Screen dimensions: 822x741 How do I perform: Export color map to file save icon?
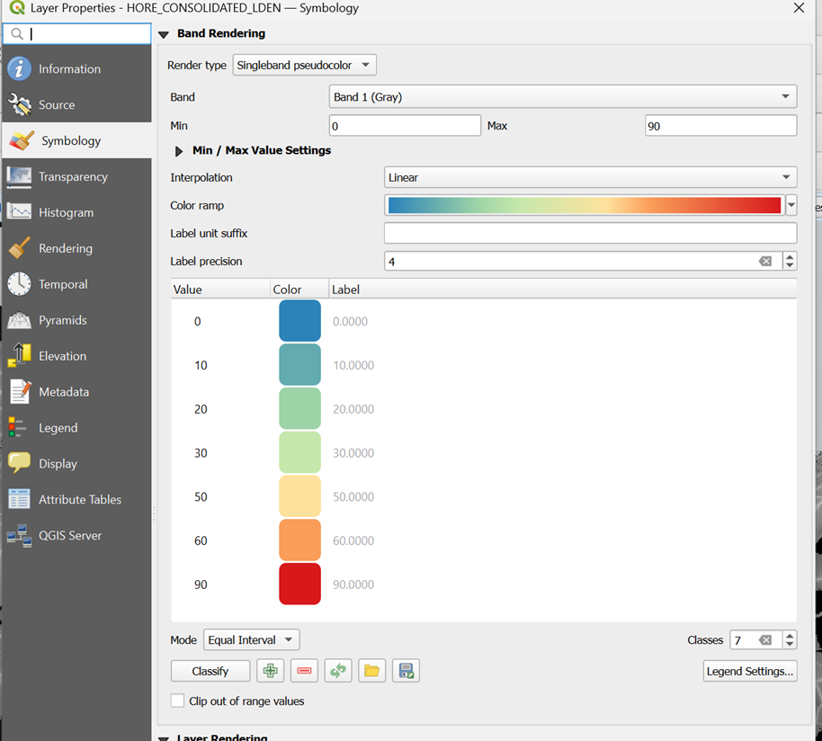coord(406,671)
